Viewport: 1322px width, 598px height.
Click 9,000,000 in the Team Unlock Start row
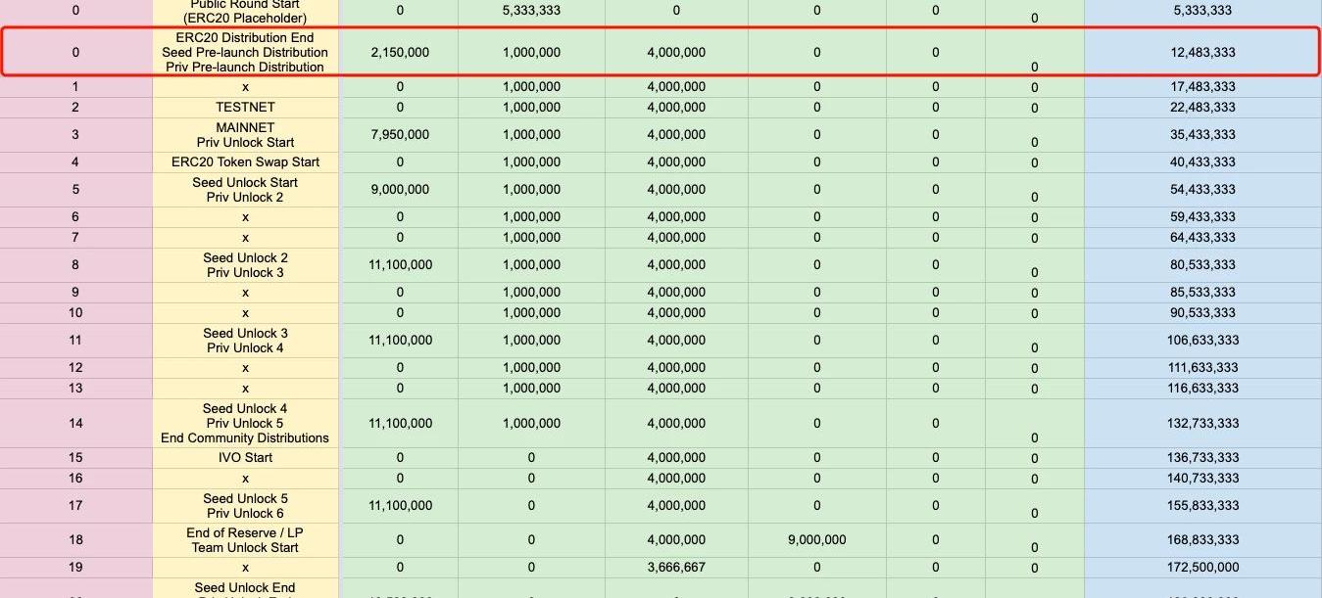[816, 540]
